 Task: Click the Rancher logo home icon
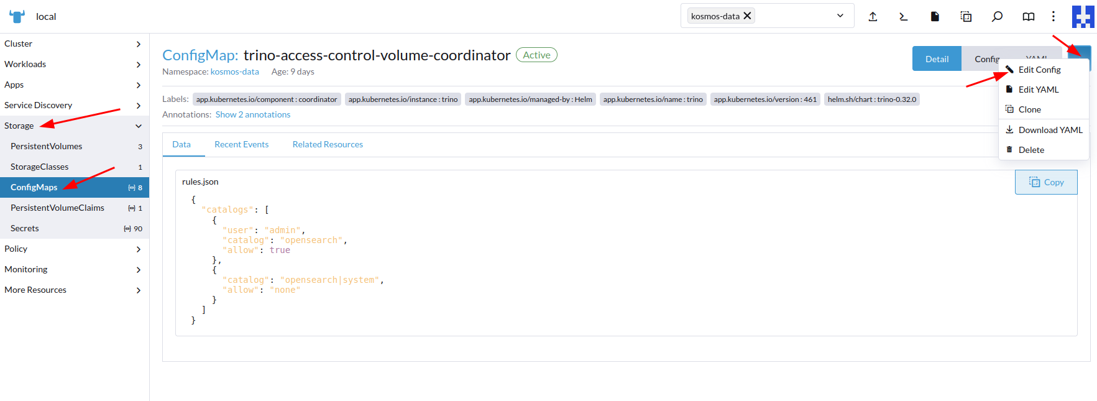coord(17,16)
